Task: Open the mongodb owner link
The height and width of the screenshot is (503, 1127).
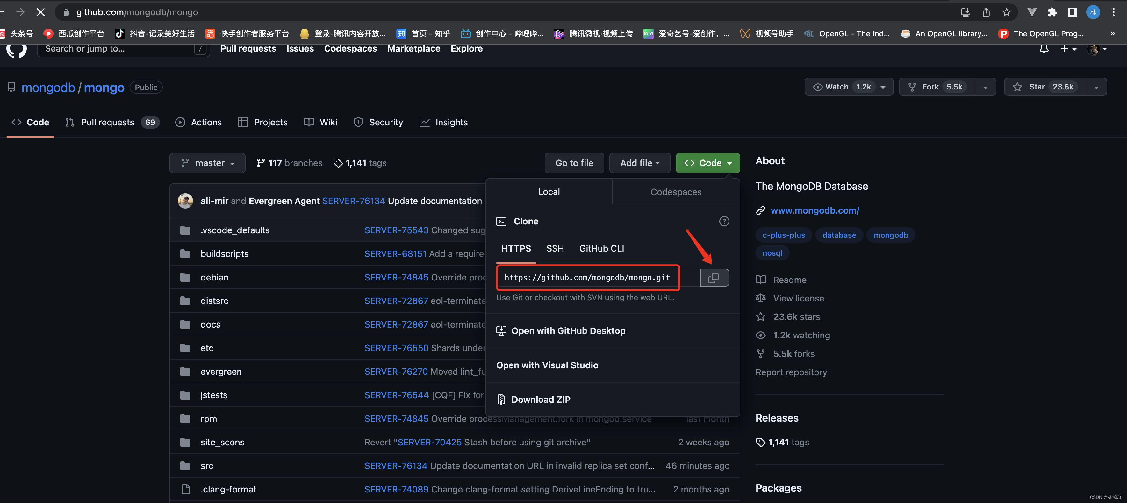Action: pyautogui.click(x=48, y=88)
